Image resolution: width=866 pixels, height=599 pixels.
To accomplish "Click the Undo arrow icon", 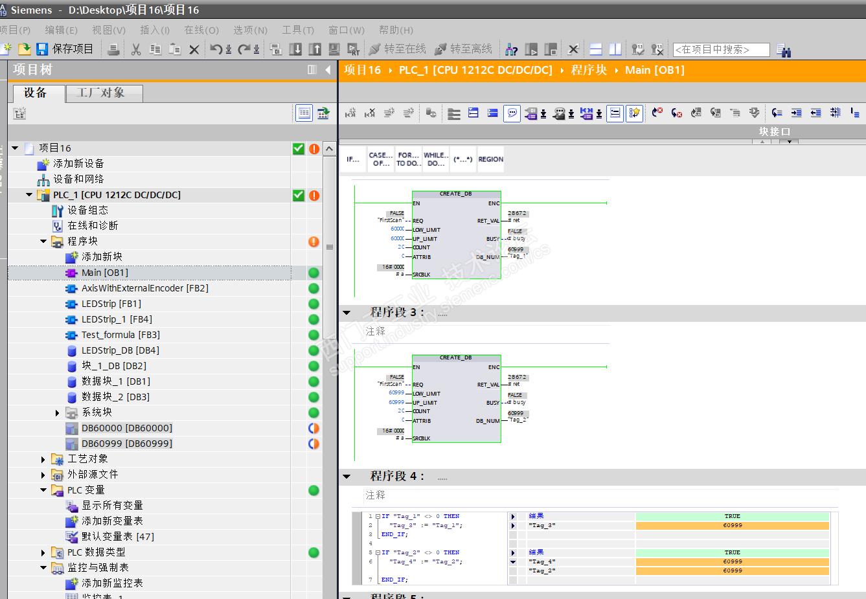I will [216, 49].
